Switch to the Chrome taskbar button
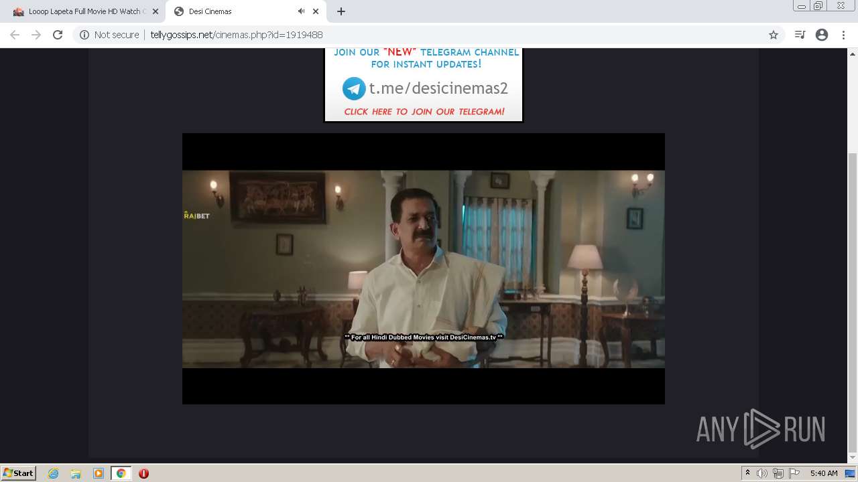The width and height of the screenshot is (858, 482). [121, 473]
